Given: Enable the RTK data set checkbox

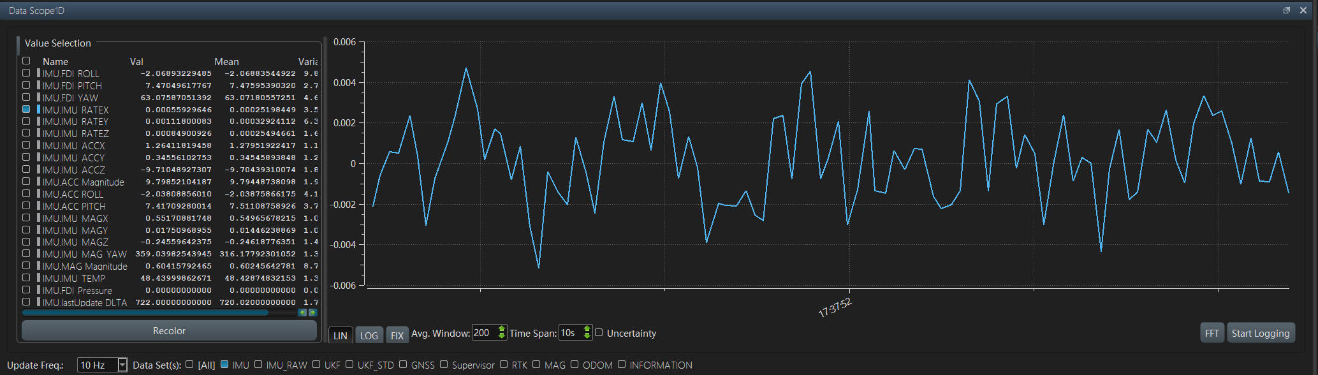Looking at the screenshot, I should tap(504, 364).
